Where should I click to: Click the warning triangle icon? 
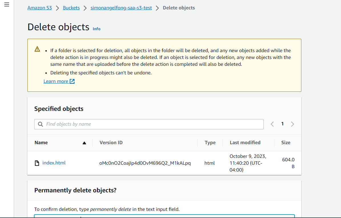pyautogui.click(x=37, y=49)
